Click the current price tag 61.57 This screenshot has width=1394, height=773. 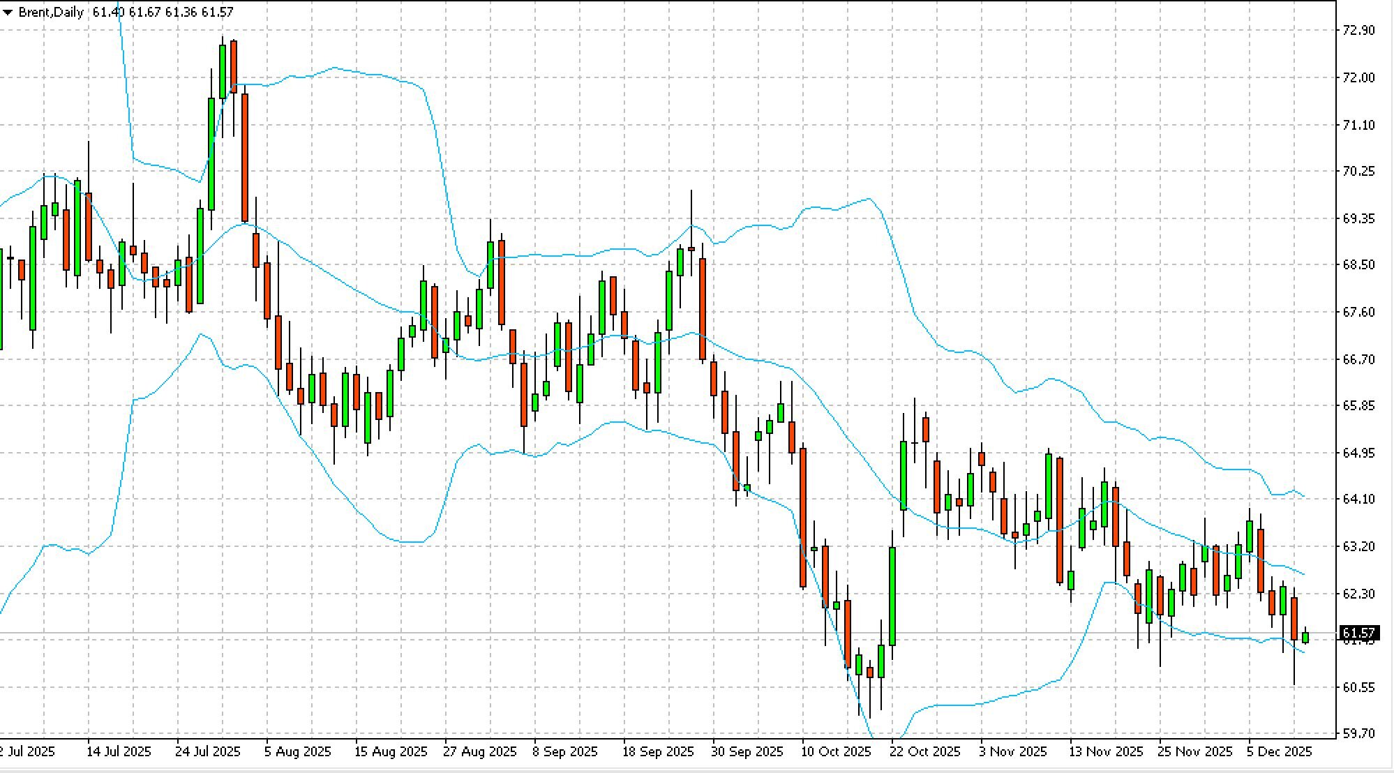point(1358,633)
